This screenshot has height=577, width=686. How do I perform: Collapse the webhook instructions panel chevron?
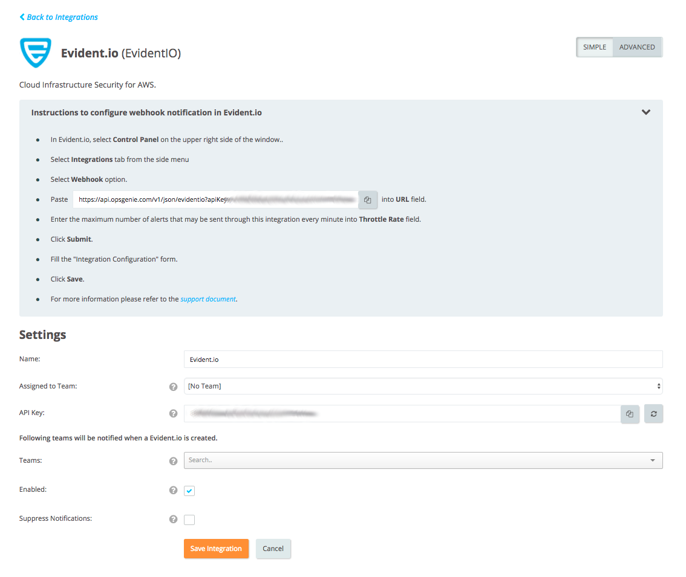pyautogui.click(x=645, y=112)
